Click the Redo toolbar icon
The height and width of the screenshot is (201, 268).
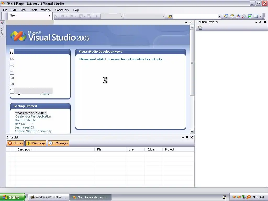71,16
